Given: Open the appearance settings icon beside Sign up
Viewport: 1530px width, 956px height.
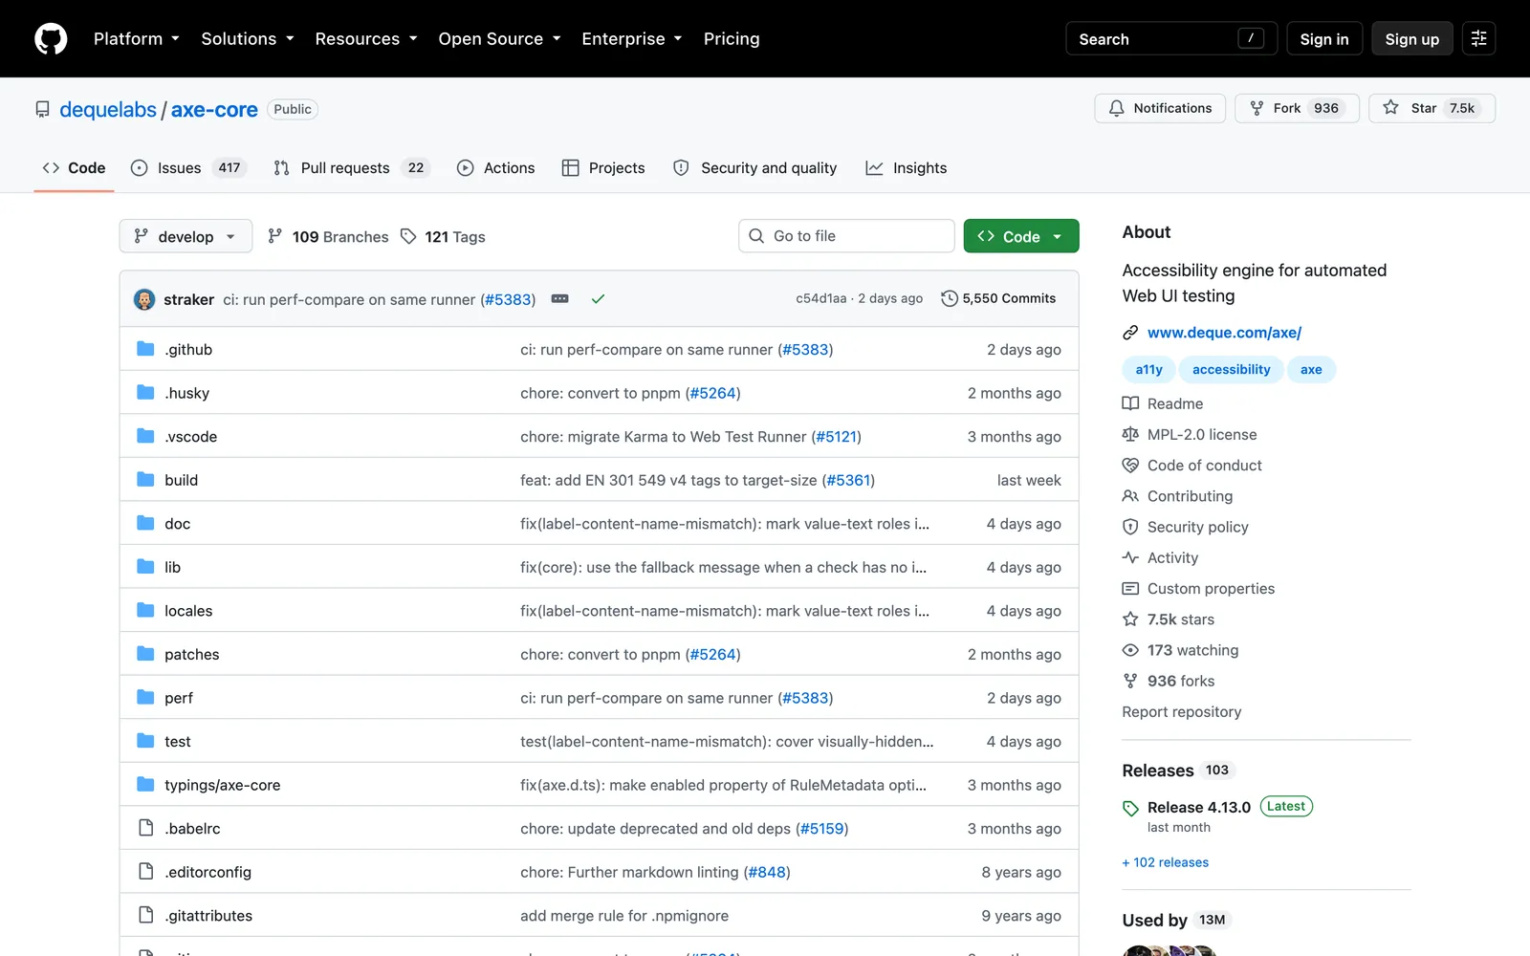Looking at the screenshot, I should coord(1478,39).
